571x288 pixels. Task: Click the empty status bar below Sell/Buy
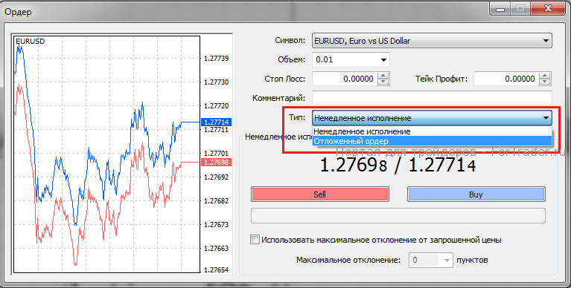pos(398,215)
